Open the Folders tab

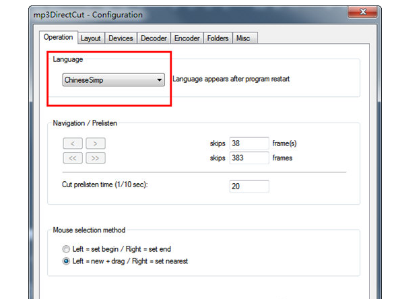coord(218,38)
